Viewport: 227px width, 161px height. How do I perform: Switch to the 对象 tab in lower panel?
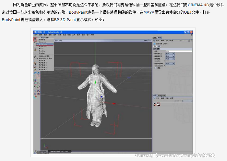point(159,96)
